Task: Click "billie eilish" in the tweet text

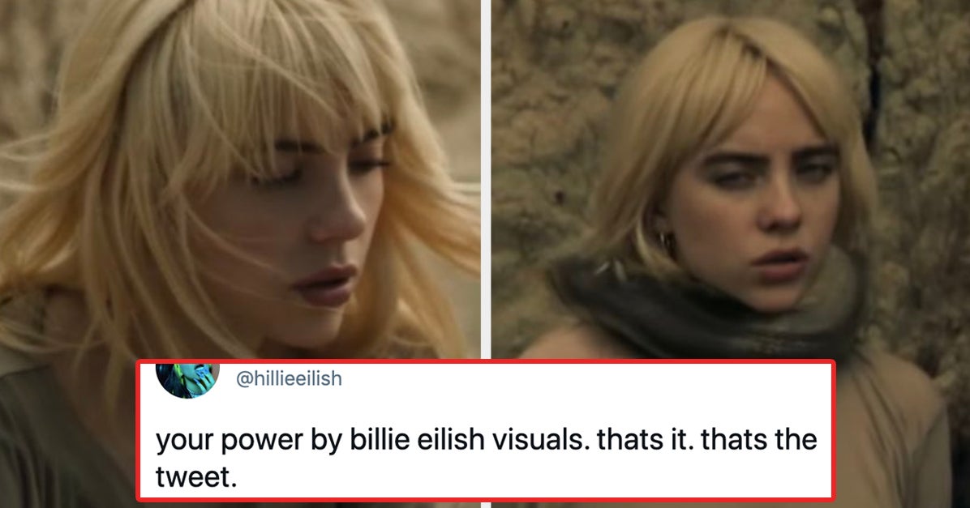Action: (418, 439)
